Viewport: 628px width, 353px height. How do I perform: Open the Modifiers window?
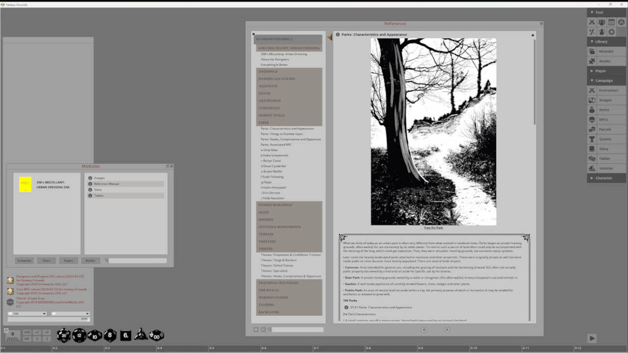pos(592,31)
